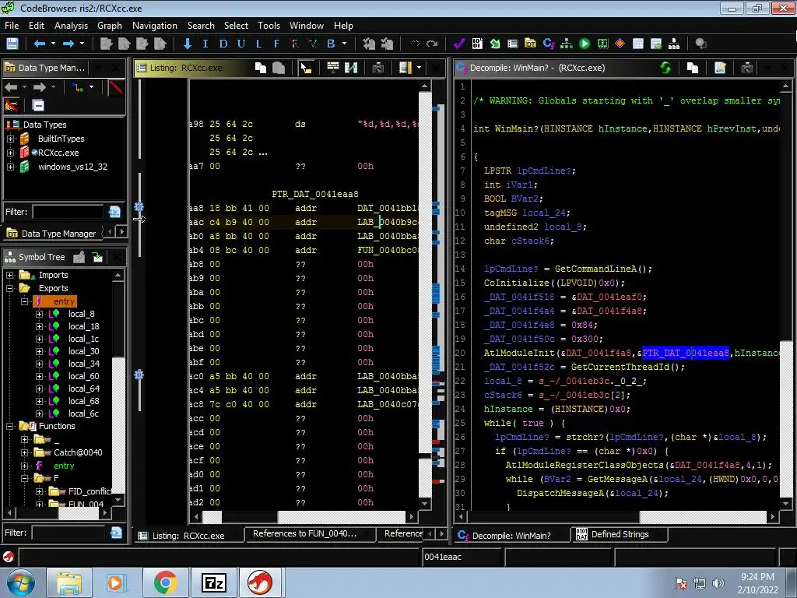Open the orange diamond Bookmarks toolbar icon
The width and height of the screenshot is (797, 598).
pos(620,44)
